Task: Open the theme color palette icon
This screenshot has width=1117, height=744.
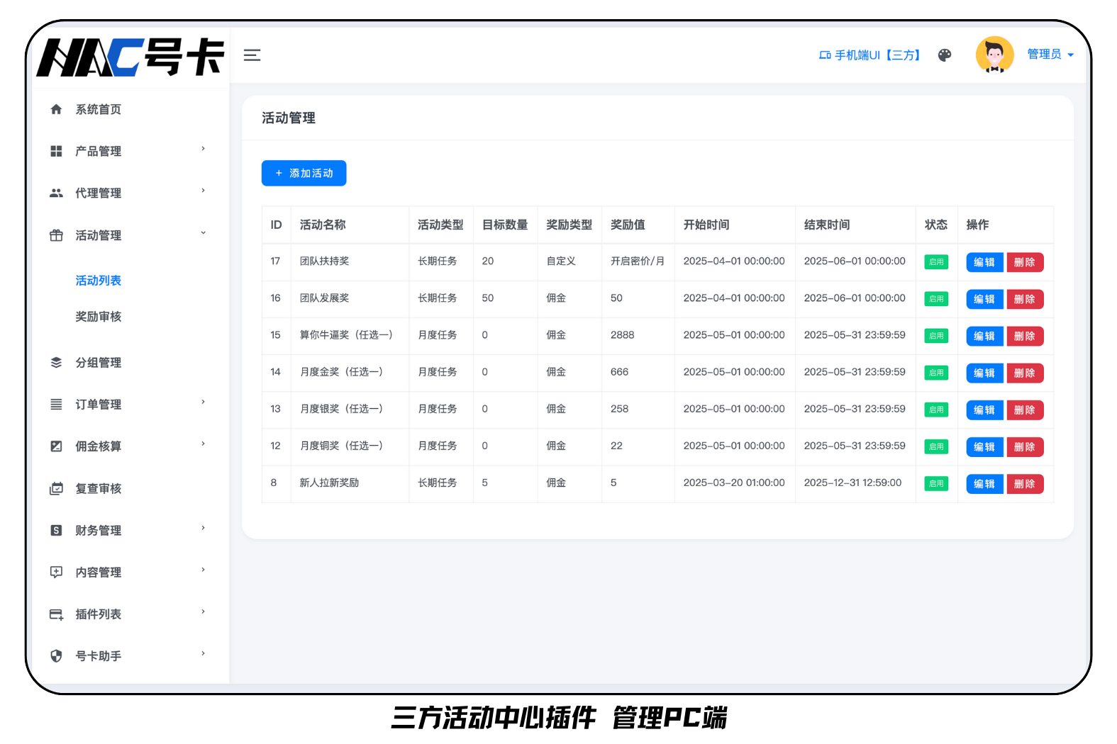Action: pyautogui.click(x=944, y=55)
